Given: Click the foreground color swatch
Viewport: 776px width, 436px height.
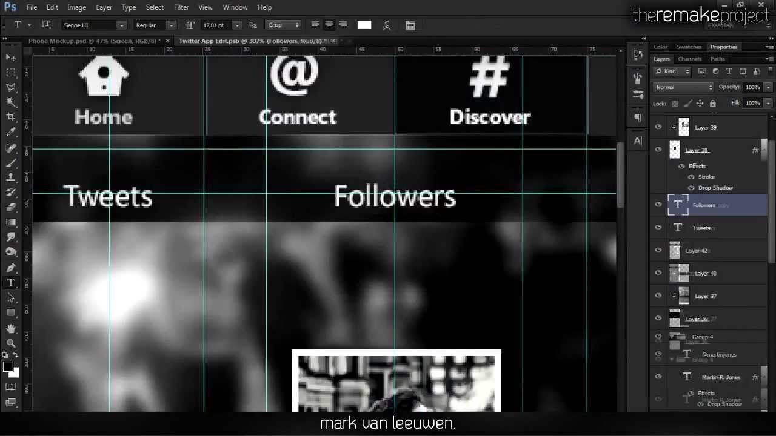Looking at the screenshot, I should click(x=8, y=367).
